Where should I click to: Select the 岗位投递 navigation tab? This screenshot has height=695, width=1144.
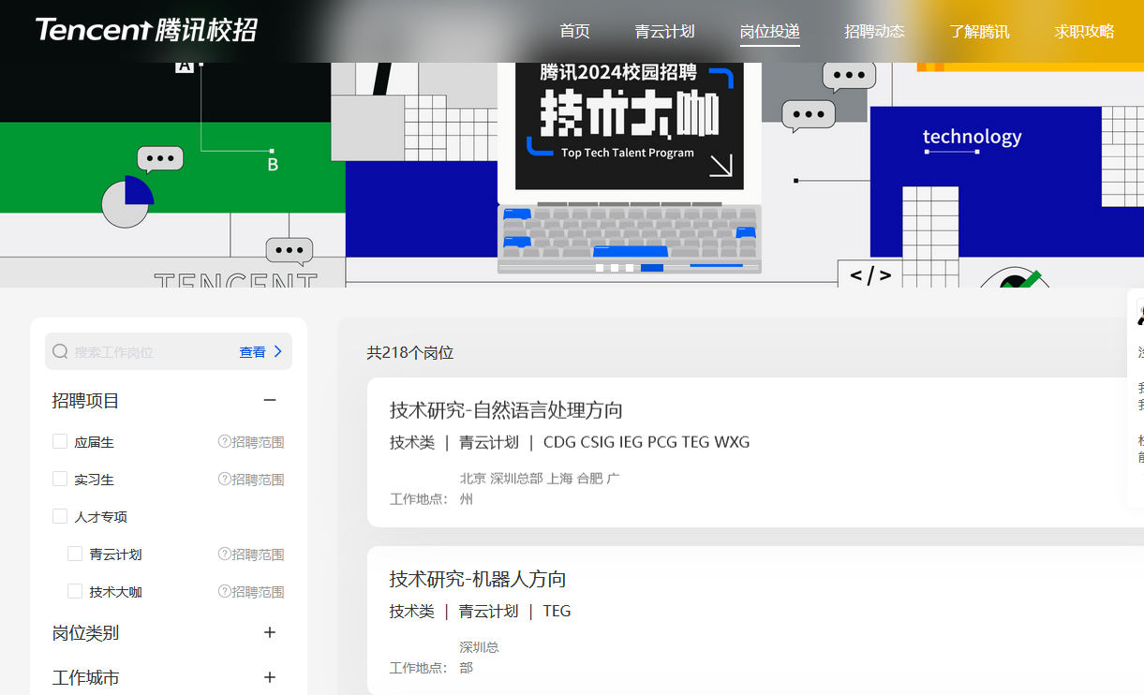[769, 31]
